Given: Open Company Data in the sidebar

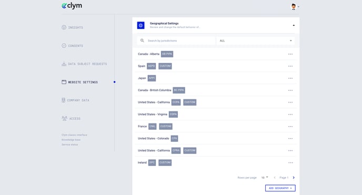Looking at the screenshot, I should pyautogui.click(x=75, y=100).
